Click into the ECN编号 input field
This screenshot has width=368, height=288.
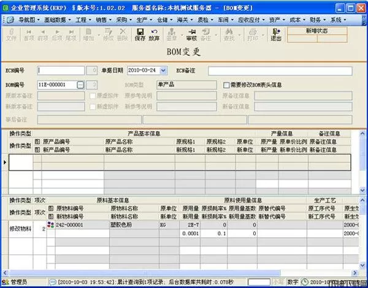tap(61, 70)
